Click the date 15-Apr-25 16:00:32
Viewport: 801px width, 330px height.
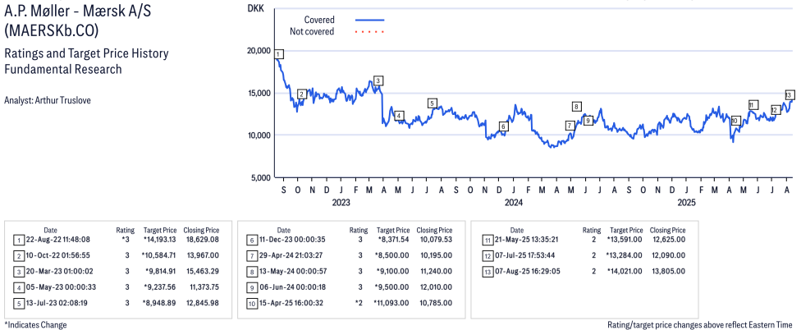pyautogui.click(x=291, y=303)
